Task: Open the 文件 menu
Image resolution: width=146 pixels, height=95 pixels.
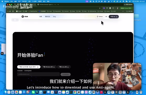Action: pos(12,1)
